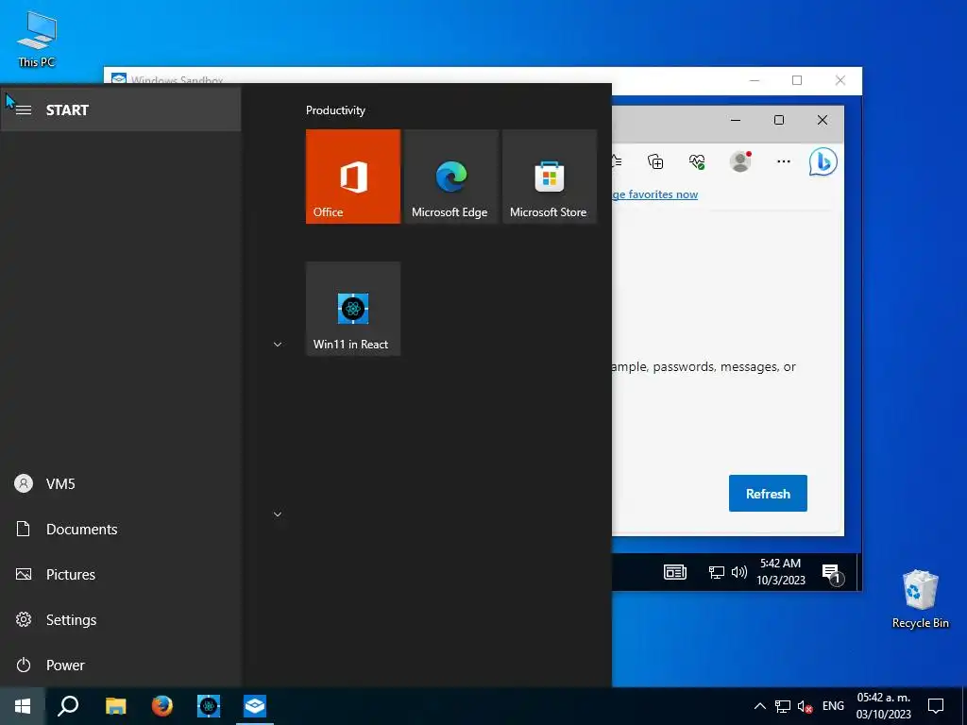The image size is (967, 725).
Task: Open Win11 in React taskbar icon
Action: pos(209,706)
